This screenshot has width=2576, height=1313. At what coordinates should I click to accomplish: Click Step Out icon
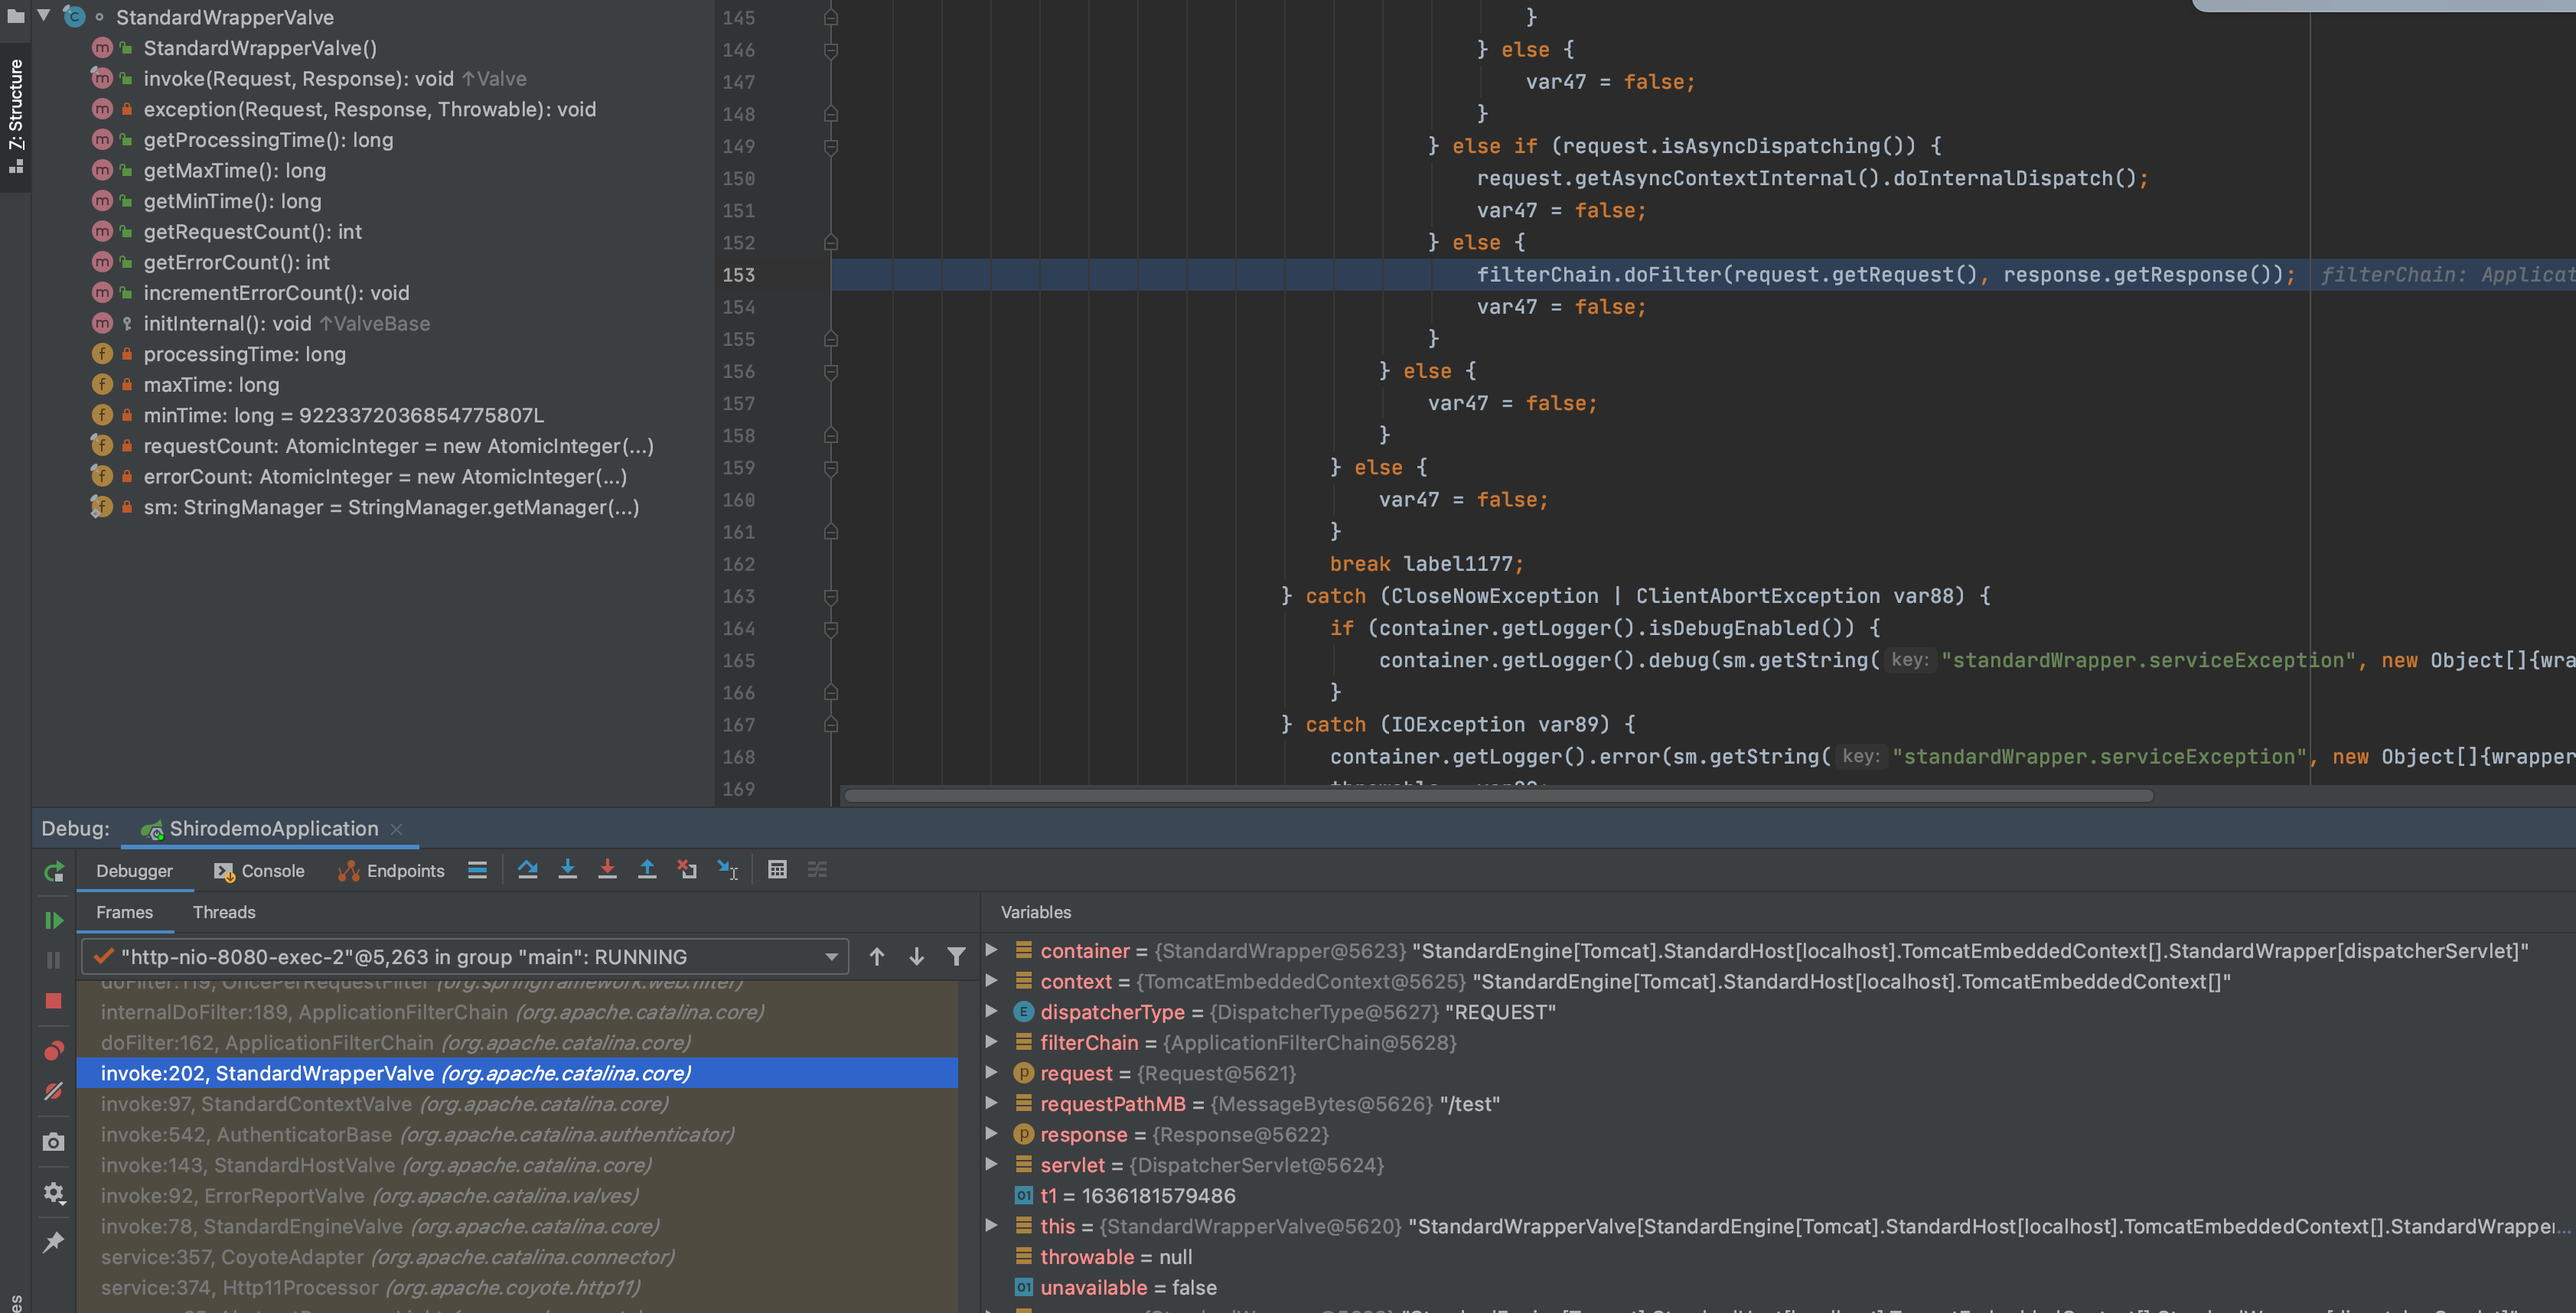click(x=647, y=870)
